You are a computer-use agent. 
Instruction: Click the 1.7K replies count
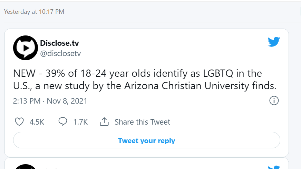pyautogui.click(x=80, y=122)
